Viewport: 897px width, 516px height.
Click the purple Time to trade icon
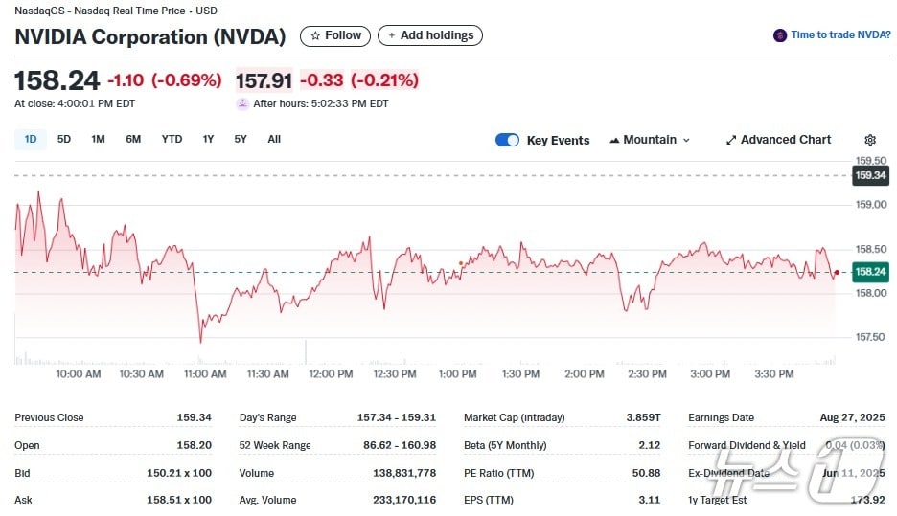click(x=780, y=35)
